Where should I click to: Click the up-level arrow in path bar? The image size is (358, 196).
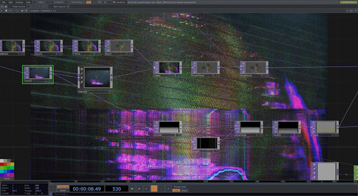click(18, 11)
